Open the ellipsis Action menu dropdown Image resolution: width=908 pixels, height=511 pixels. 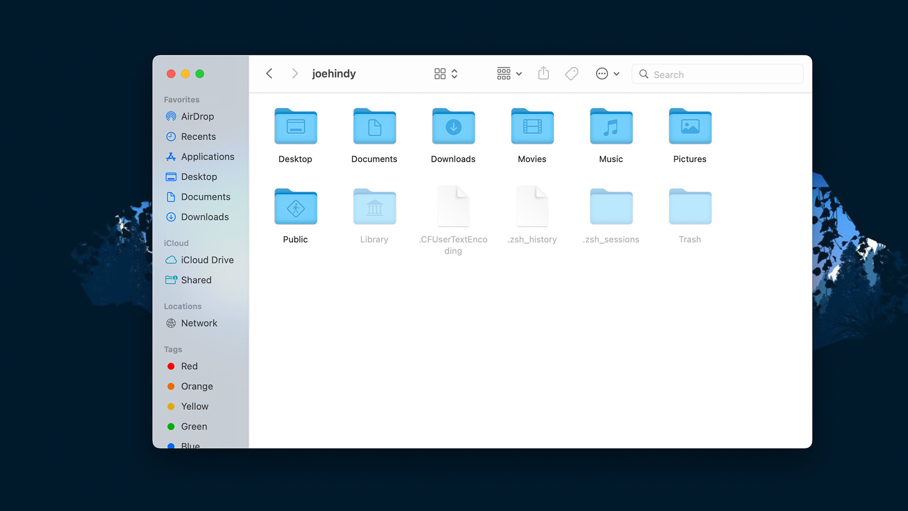pos(607,74)
